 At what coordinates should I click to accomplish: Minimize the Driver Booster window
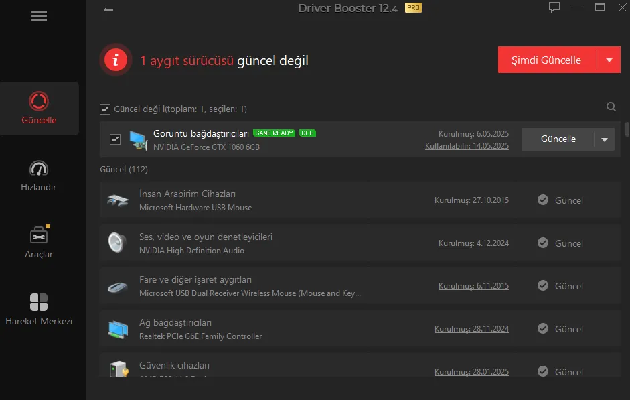tap(577, 7)
